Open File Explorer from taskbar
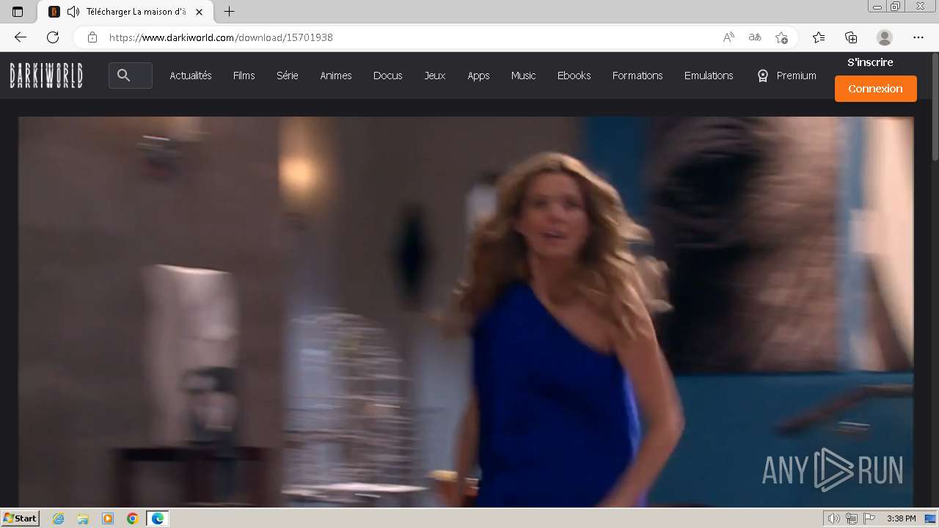 (x=83, y=518)
